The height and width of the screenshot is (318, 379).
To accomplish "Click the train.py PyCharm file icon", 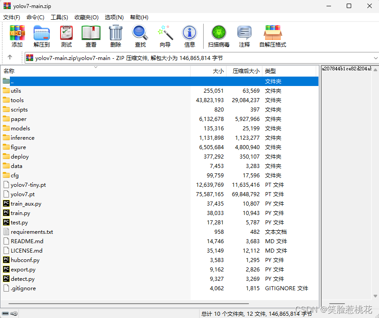I will pyautogui.click(x=6, y=213).
